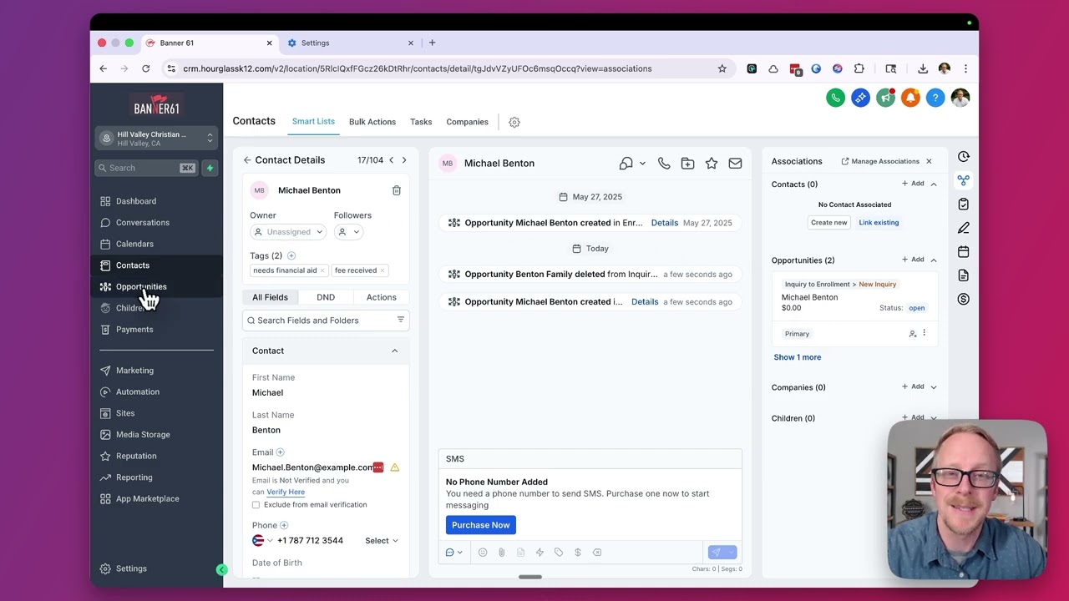Open activity history clock icon in right rail

pos(964,157)
